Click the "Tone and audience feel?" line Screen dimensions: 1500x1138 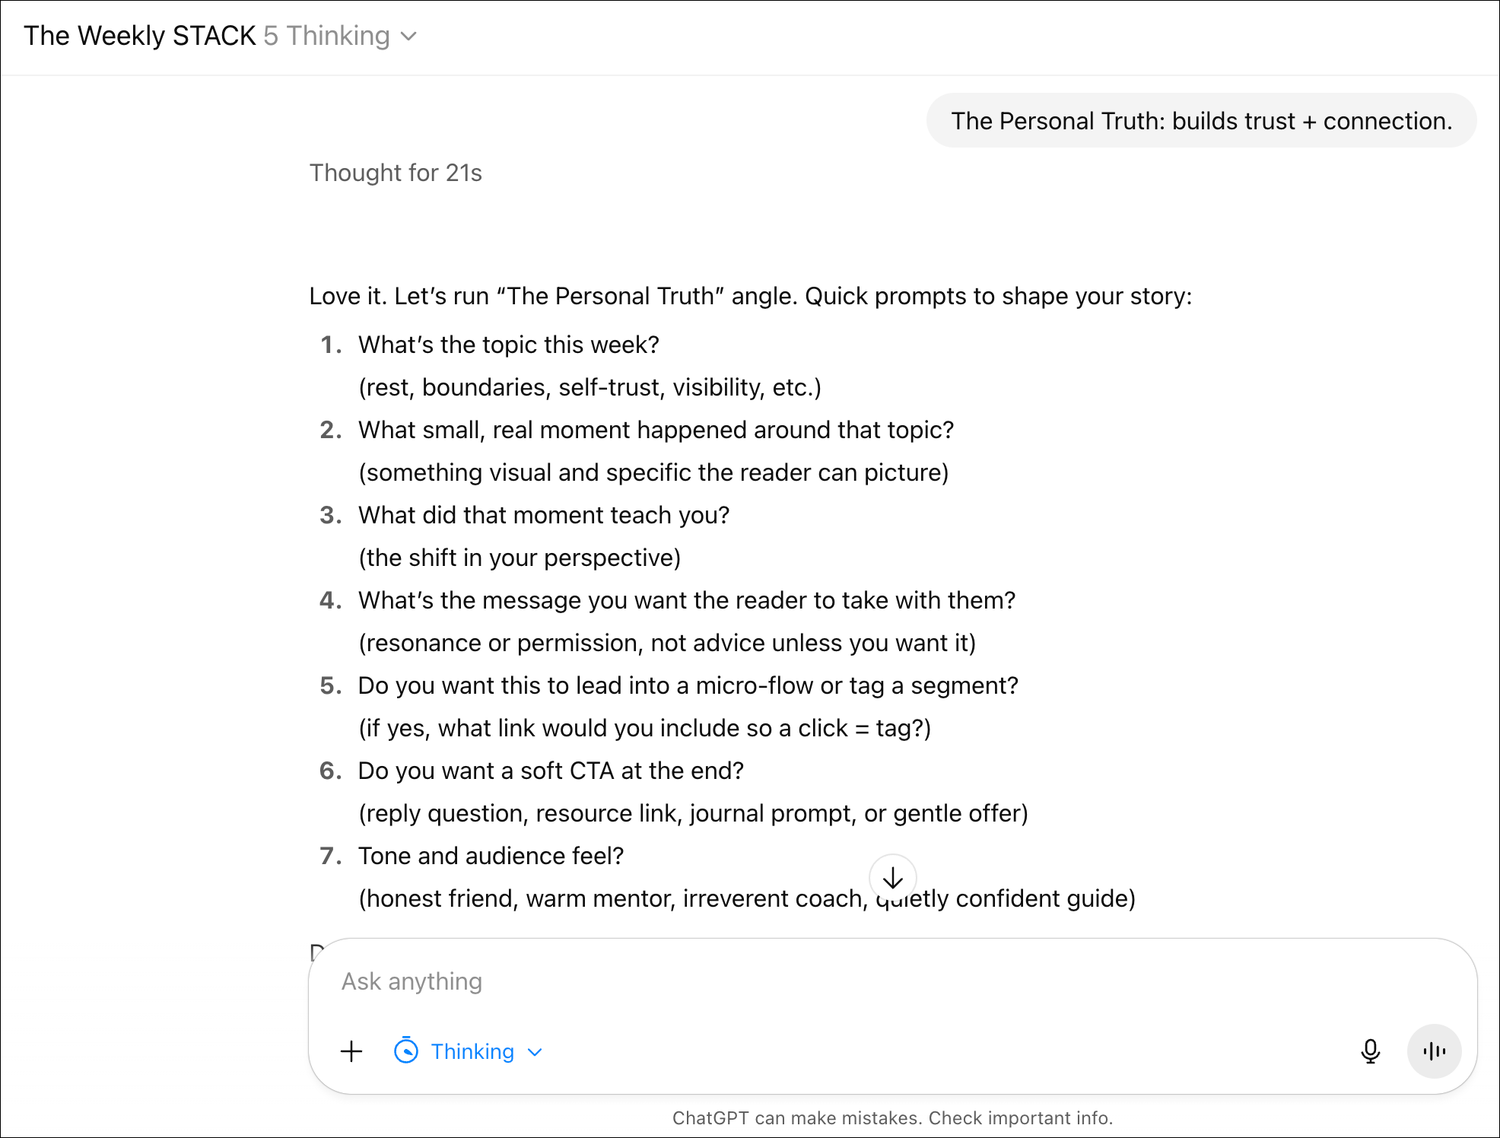tap(491, 857)
